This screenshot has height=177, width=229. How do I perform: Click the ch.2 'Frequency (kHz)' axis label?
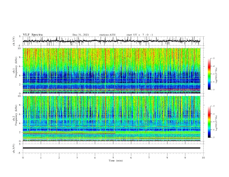click(x=16, y=115)
